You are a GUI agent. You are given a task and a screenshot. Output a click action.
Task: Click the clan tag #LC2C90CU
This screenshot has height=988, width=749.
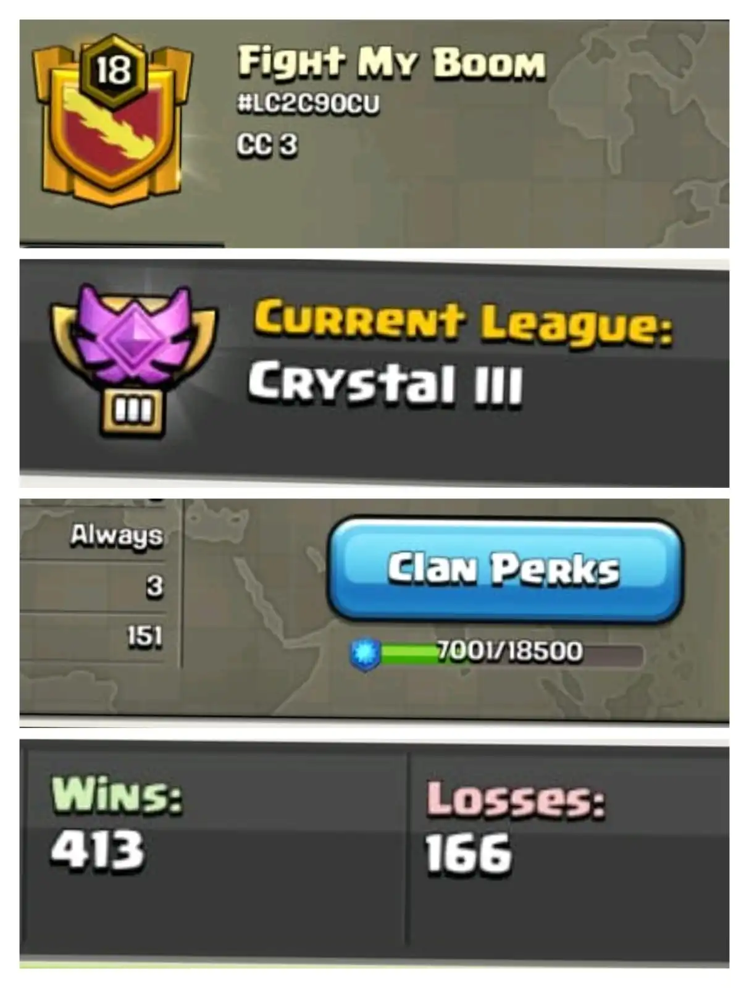point(308,104)
